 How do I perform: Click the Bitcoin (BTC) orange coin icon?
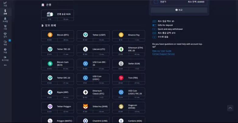point(50,35)
